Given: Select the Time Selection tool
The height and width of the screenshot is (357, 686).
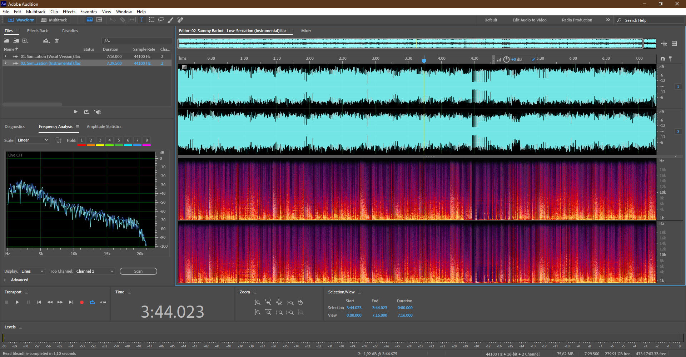Looking at the screenshot, I should click(141, 20).
